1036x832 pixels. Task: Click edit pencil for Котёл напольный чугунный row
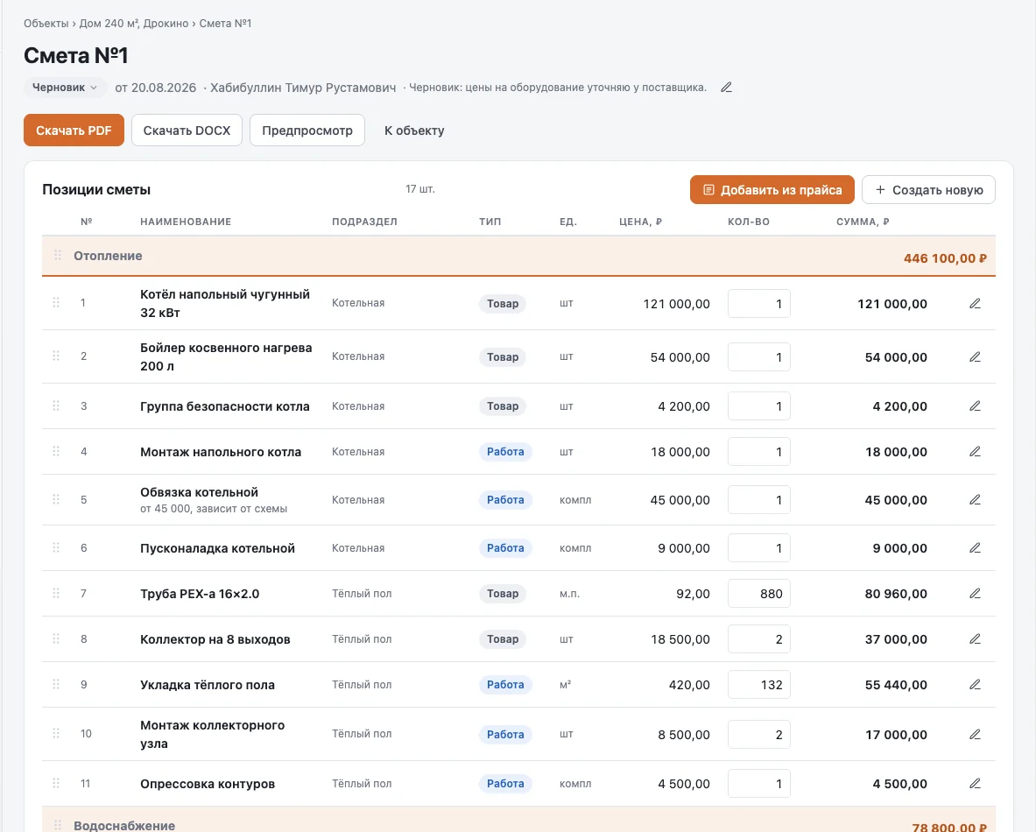pyautogui.click(x=975, y=303)
